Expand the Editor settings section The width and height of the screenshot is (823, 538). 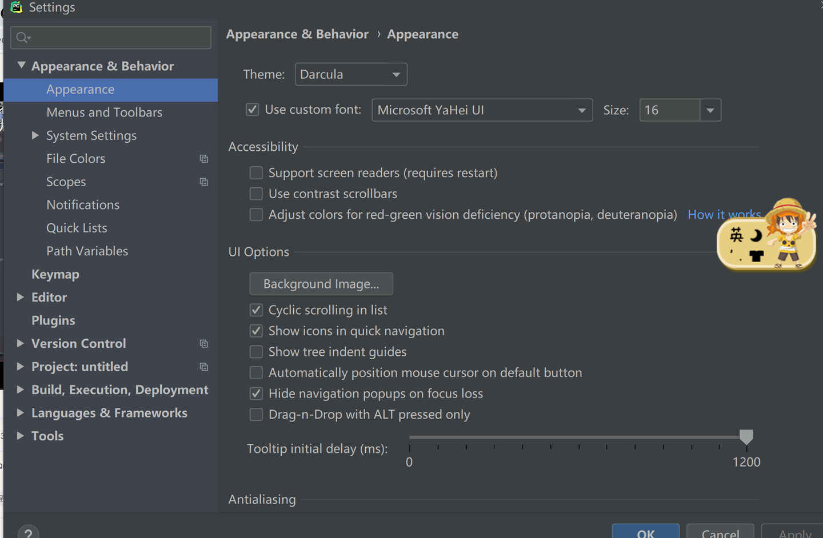pyautogui.click(x=21, y=297)
